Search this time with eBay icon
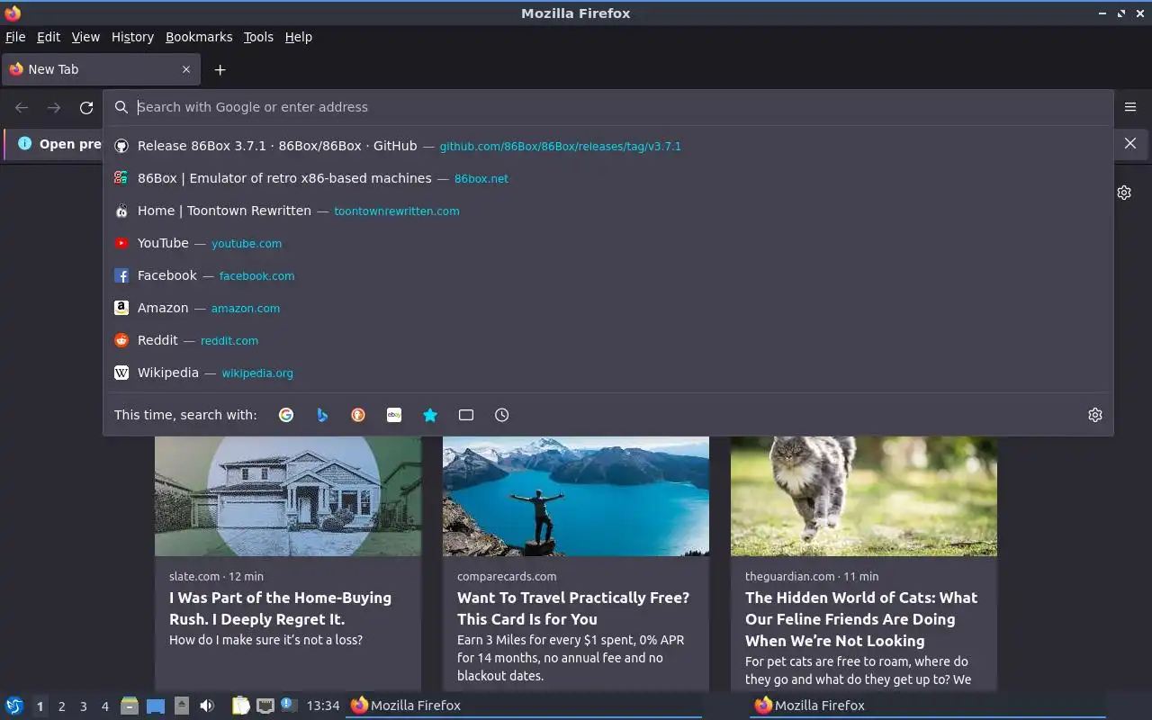Screen dimensions: 1152x720 click(394, 415)
